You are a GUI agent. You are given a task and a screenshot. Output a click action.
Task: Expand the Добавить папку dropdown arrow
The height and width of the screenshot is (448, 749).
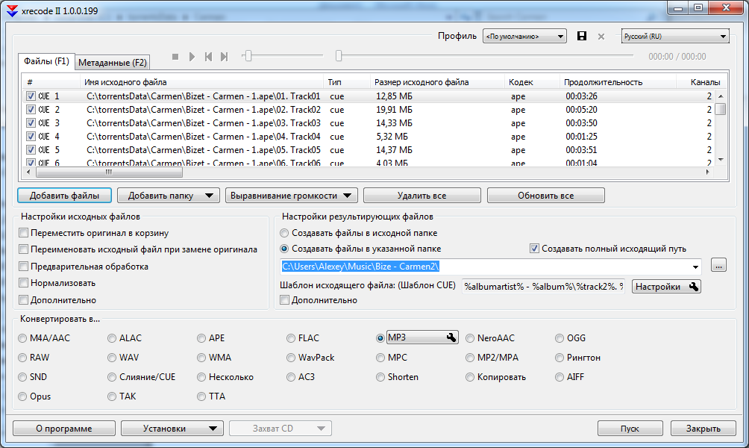pyautogui.click(x=209, y=196)
